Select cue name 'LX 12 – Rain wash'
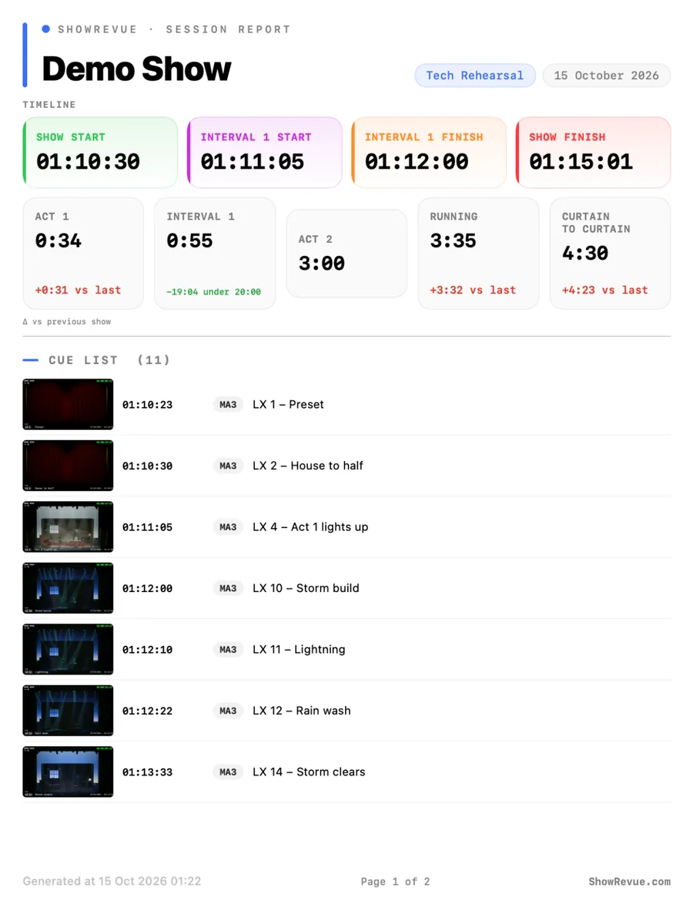 click(x=302, y=711)
